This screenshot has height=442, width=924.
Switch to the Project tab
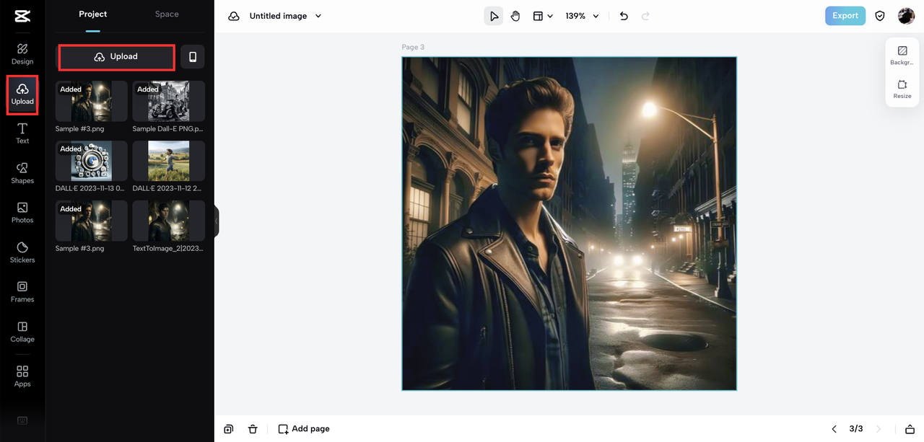tap(93, 14)
